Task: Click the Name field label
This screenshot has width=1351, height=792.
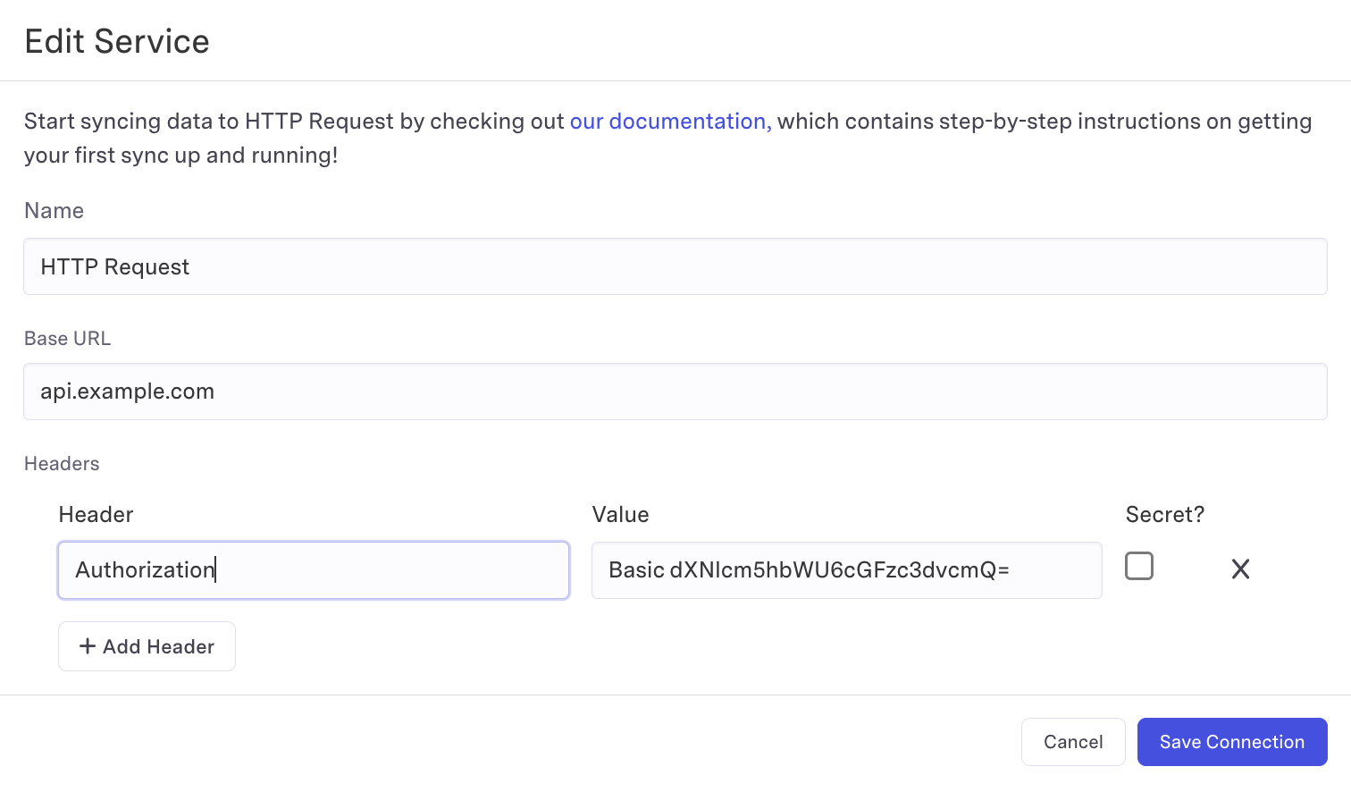Action: [x=54, y=211]
